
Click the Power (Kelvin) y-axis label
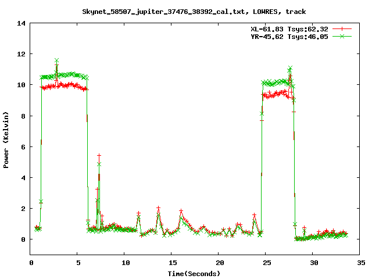[x=6, y=140]
